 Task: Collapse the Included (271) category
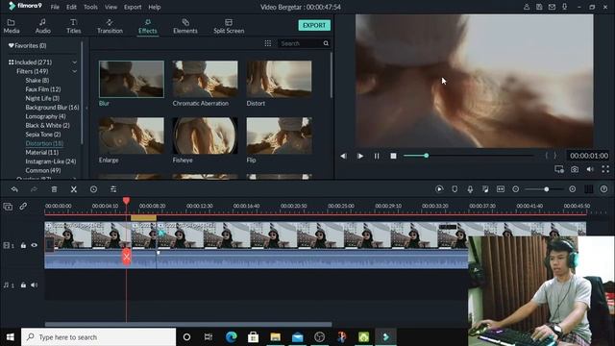[x=75, y=62]
